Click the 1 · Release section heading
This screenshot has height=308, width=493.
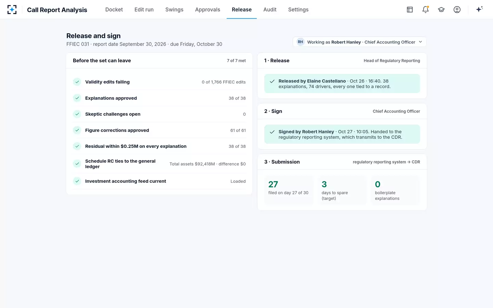(x=277, y=61)
